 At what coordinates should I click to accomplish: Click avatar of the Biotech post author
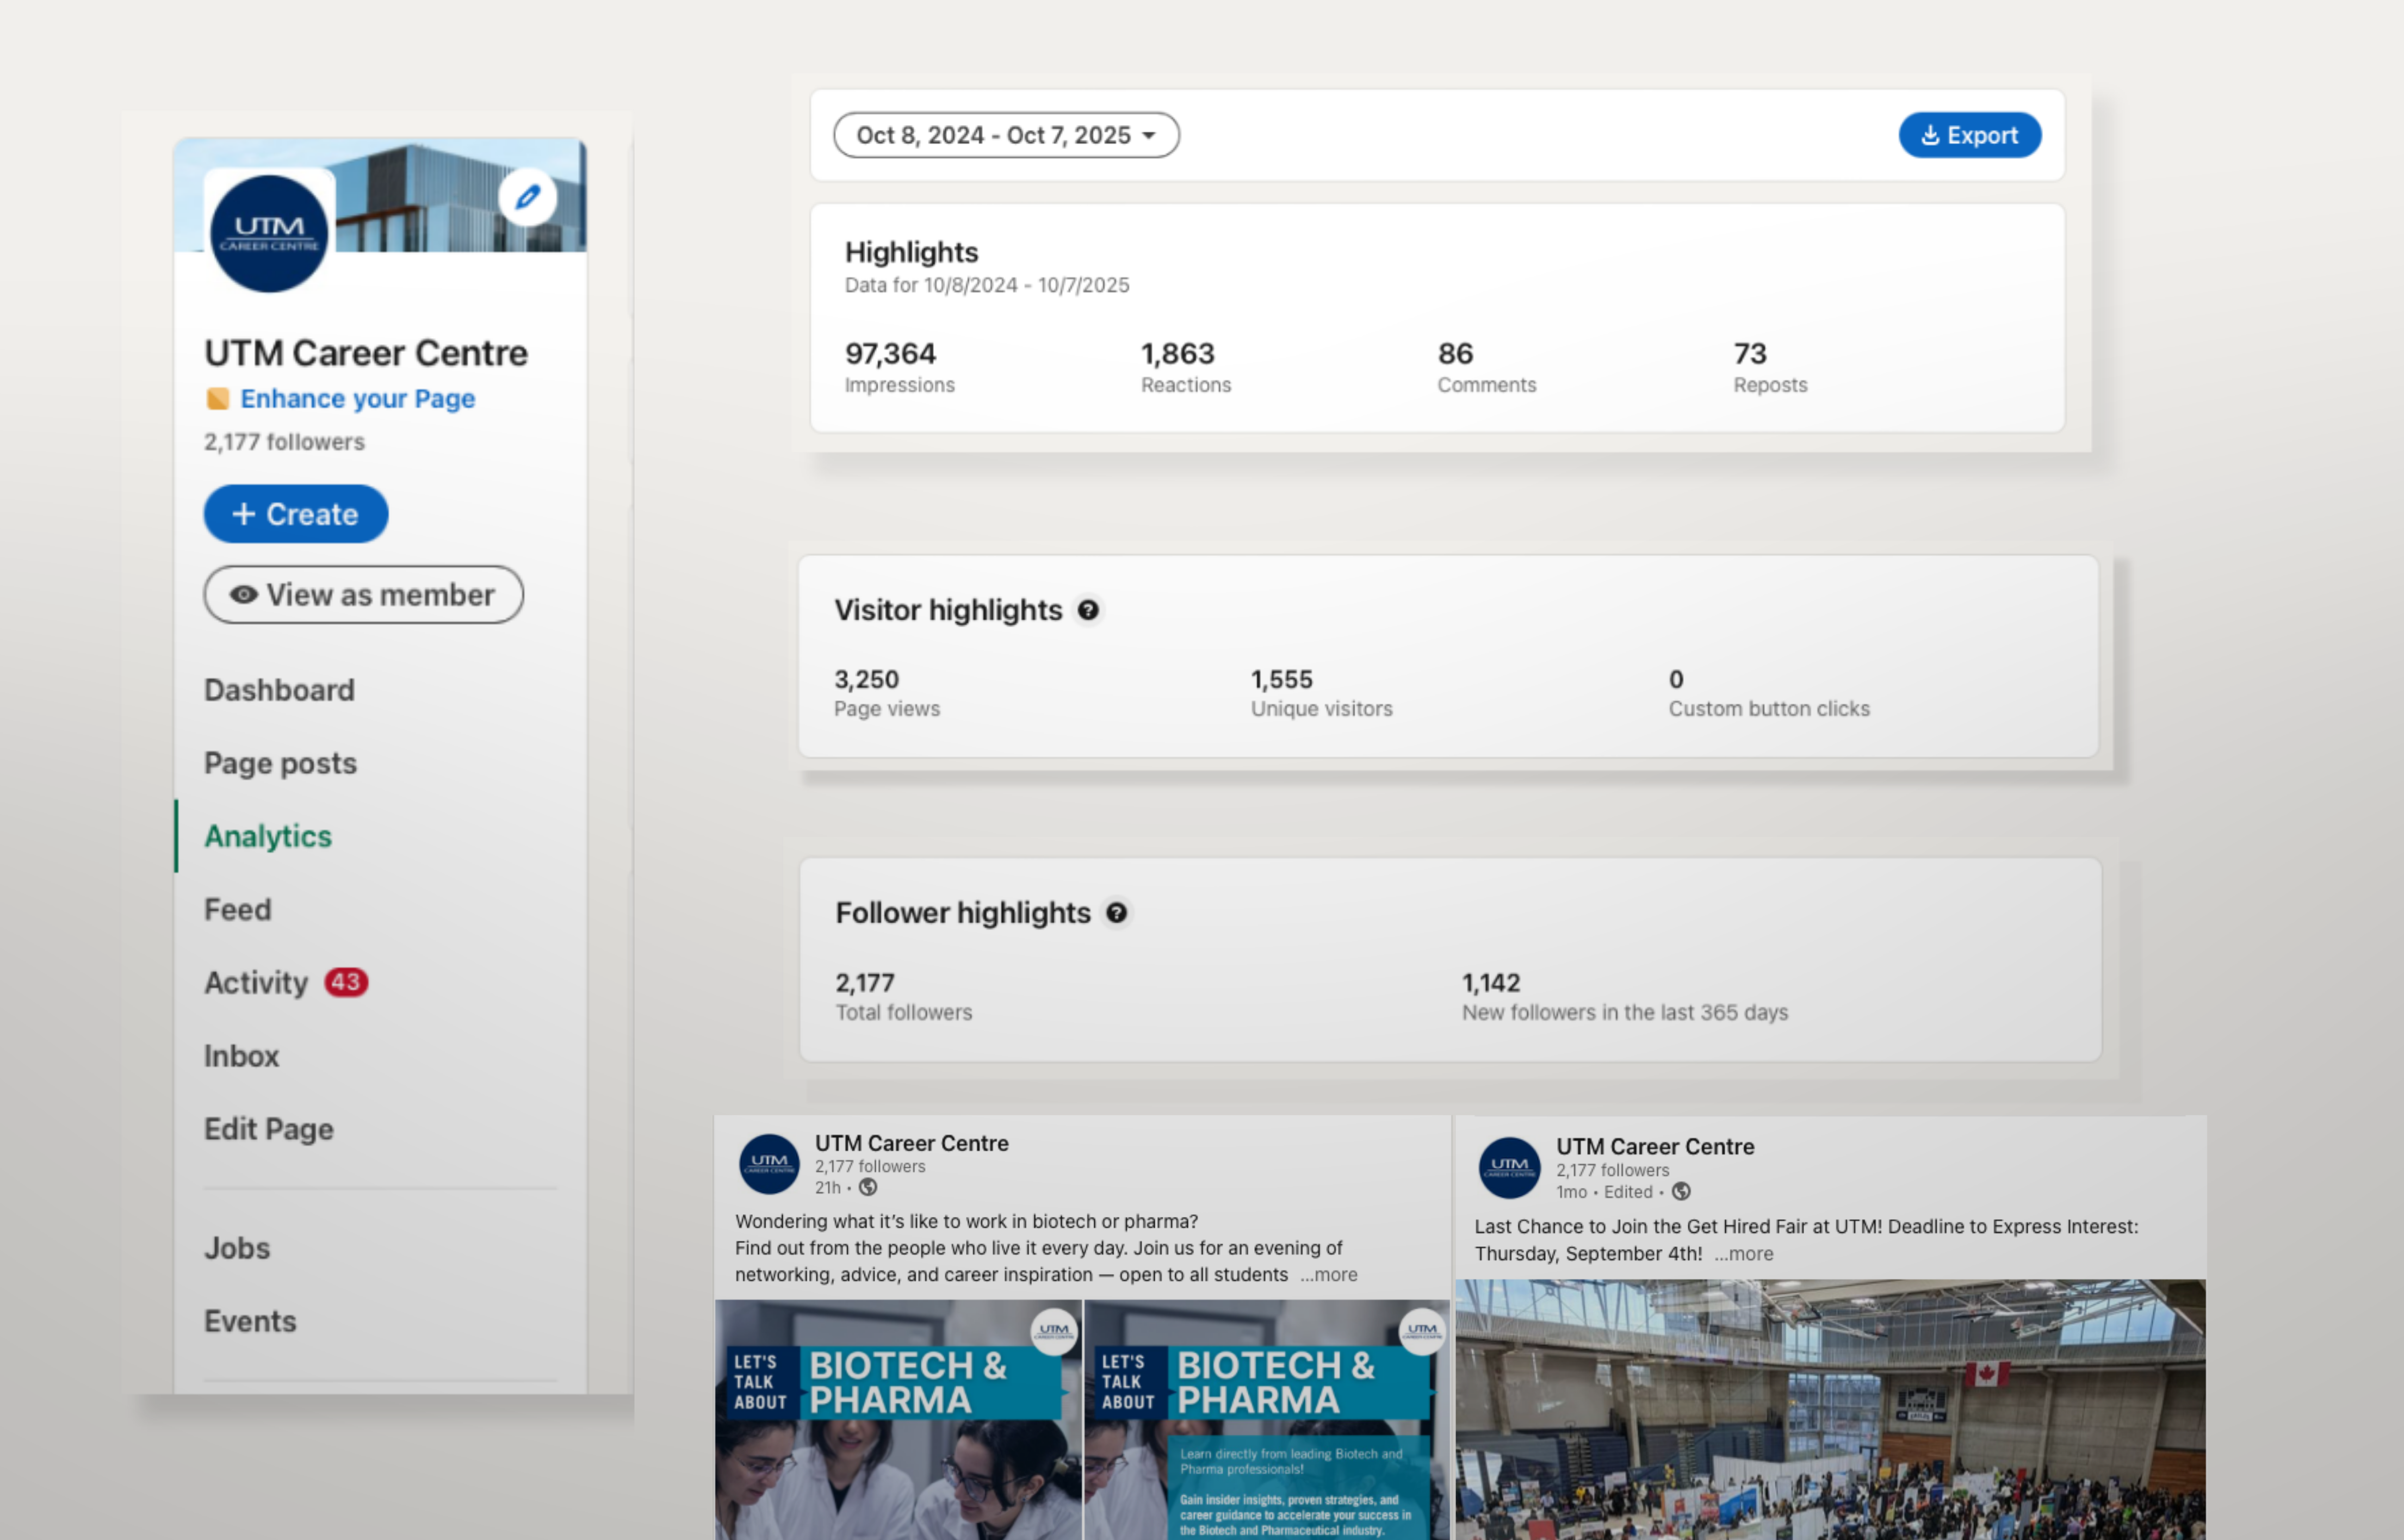coord(768,1164)
